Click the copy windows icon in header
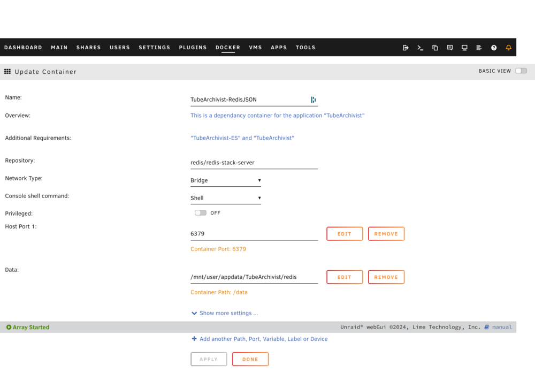The image size is (535, 388). coord(435,48)
